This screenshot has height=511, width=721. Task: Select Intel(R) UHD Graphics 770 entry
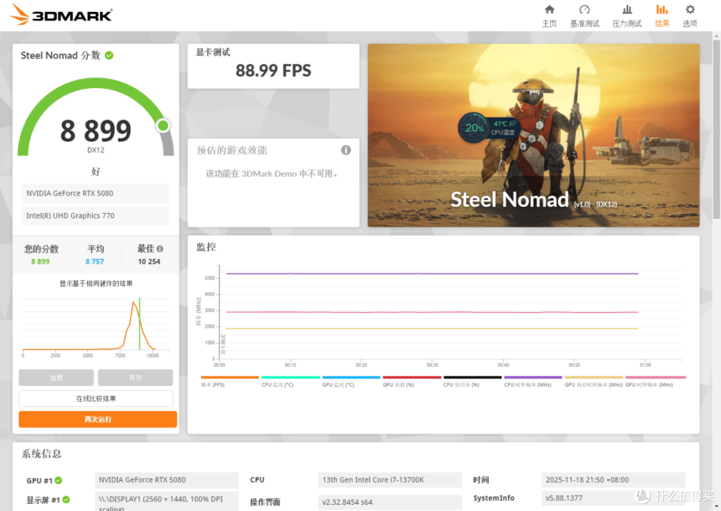click(95, 216)
